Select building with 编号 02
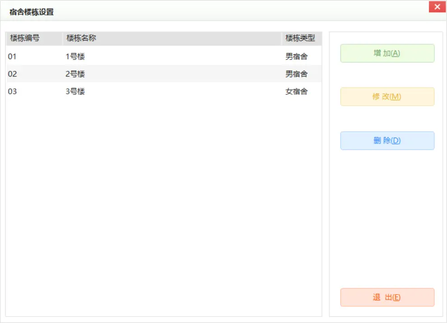Screen dimensions: 447x323 [x=12, y=74]
